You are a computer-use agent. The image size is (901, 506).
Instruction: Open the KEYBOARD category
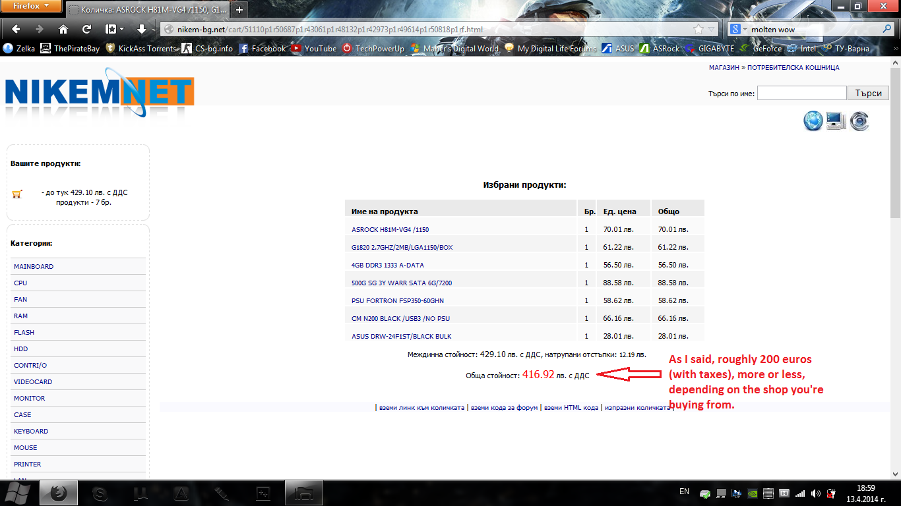pos(31,431)
